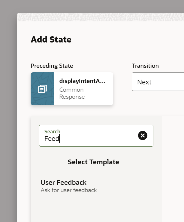Click the Select Template heading
This screenshot has width=184, height=222.
93,162
